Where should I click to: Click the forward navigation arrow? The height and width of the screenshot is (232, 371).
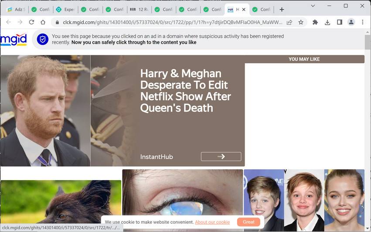(x=20, y=22)
